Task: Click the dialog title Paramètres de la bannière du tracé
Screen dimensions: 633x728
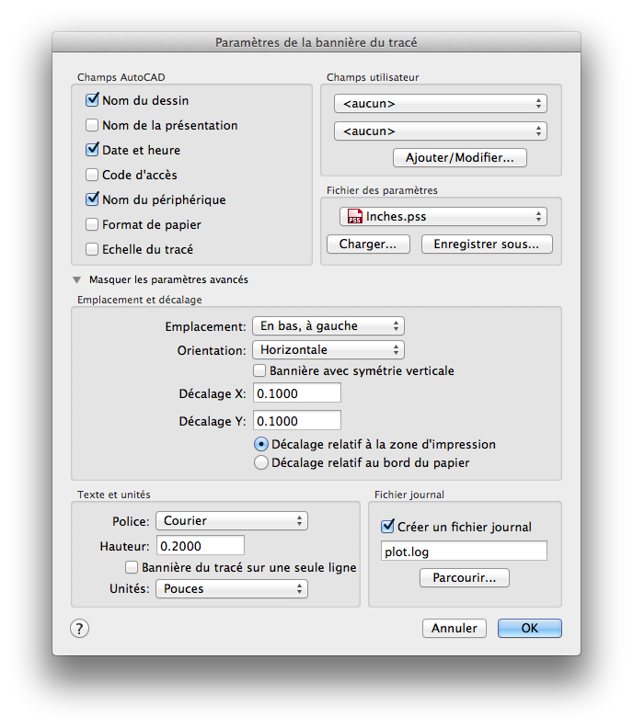Action: (x=316, y=42)
